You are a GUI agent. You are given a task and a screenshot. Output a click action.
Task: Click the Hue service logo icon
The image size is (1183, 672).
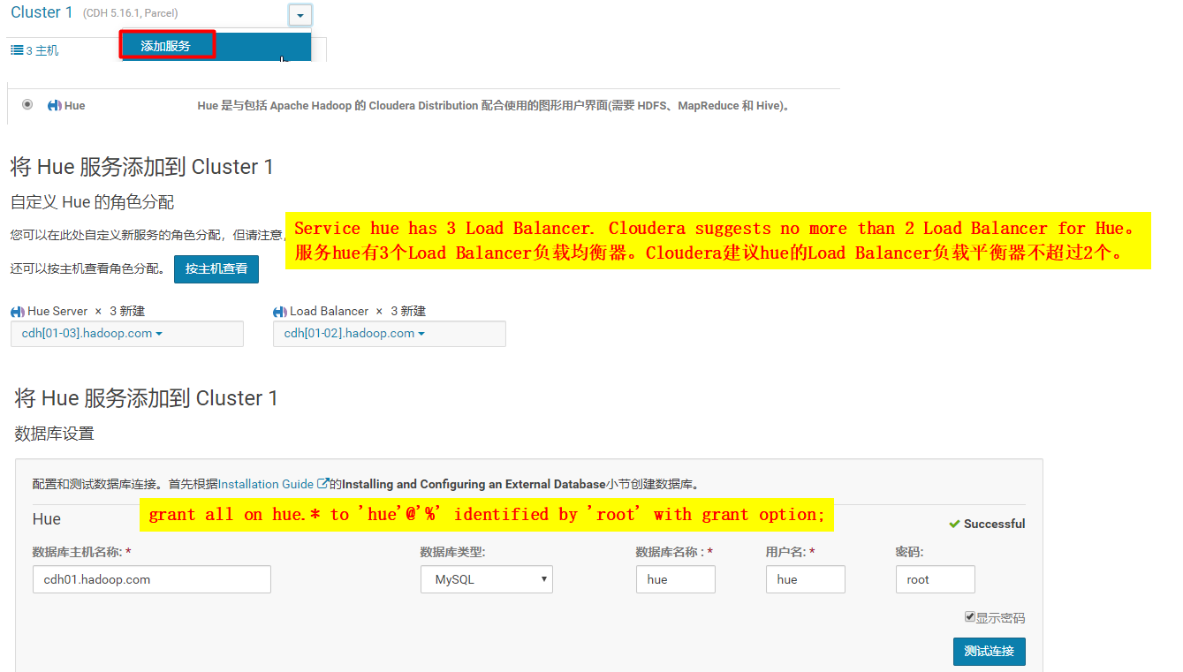point(54,106)
